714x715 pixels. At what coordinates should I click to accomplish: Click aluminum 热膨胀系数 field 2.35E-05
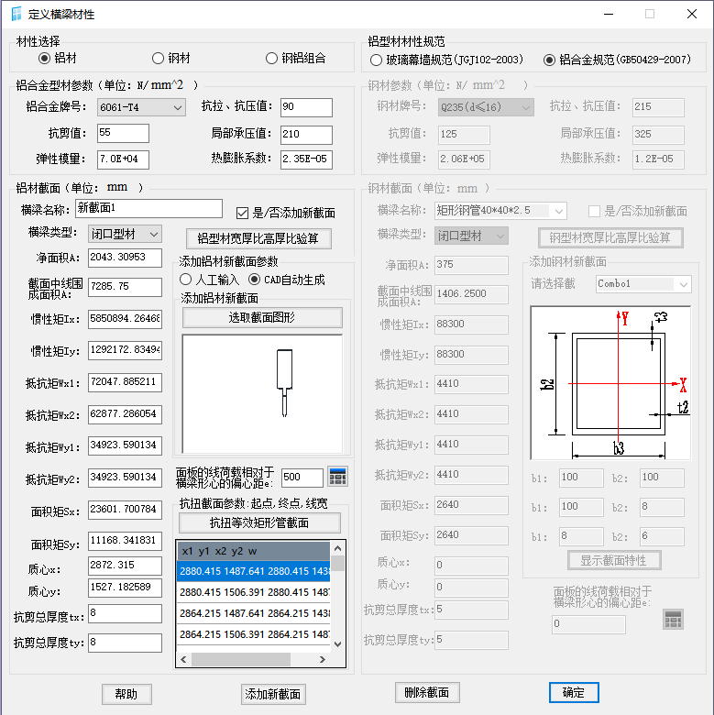pyautogui.click(x=306, y=159)
